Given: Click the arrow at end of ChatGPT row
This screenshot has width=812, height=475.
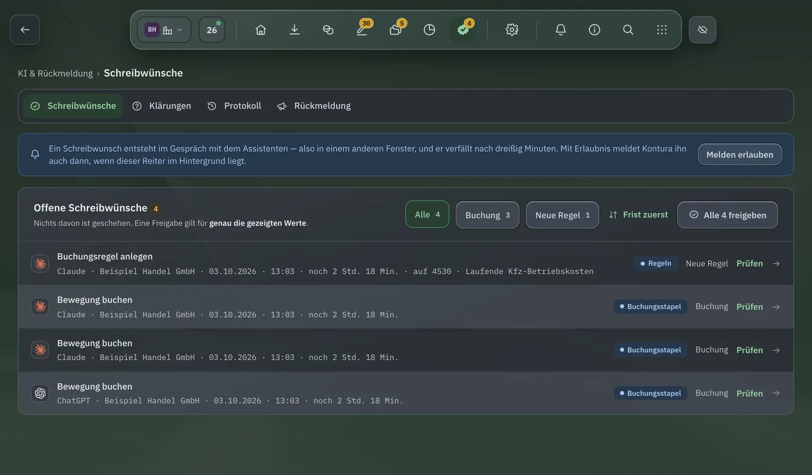Looking at the screenshot, I should point(776,393).
